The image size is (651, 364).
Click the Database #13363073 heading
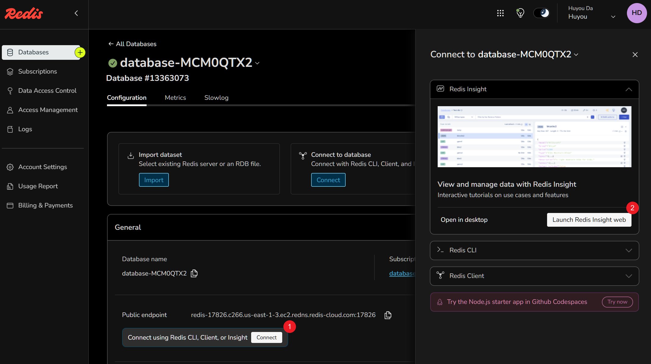click(x=148, y=78)
